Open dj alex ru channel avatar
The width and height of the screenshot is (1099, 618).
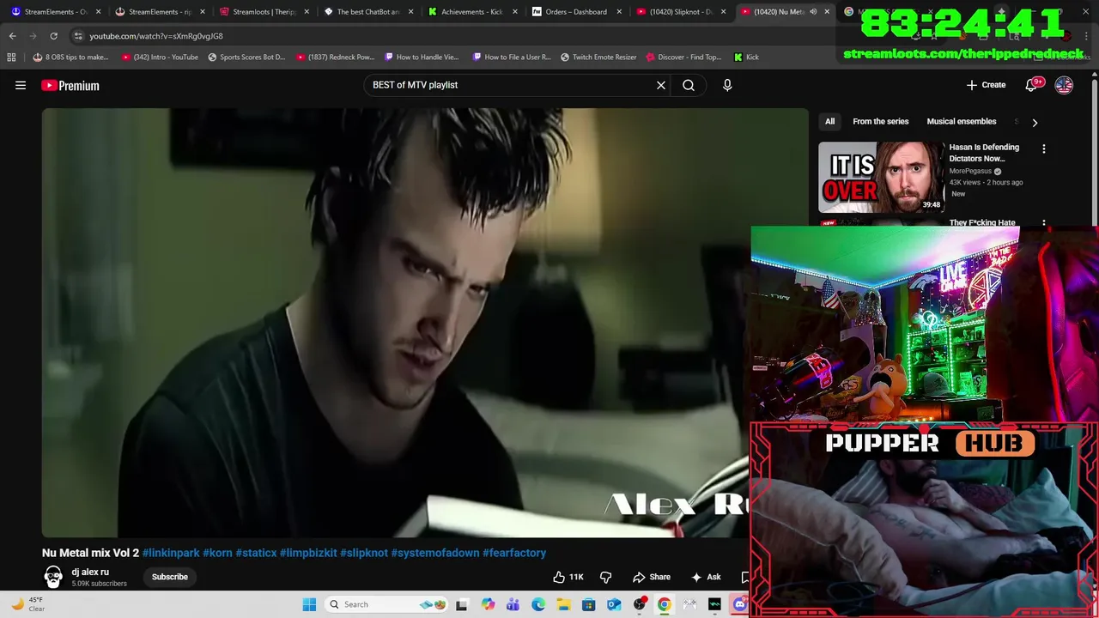[x=53, y=577]
